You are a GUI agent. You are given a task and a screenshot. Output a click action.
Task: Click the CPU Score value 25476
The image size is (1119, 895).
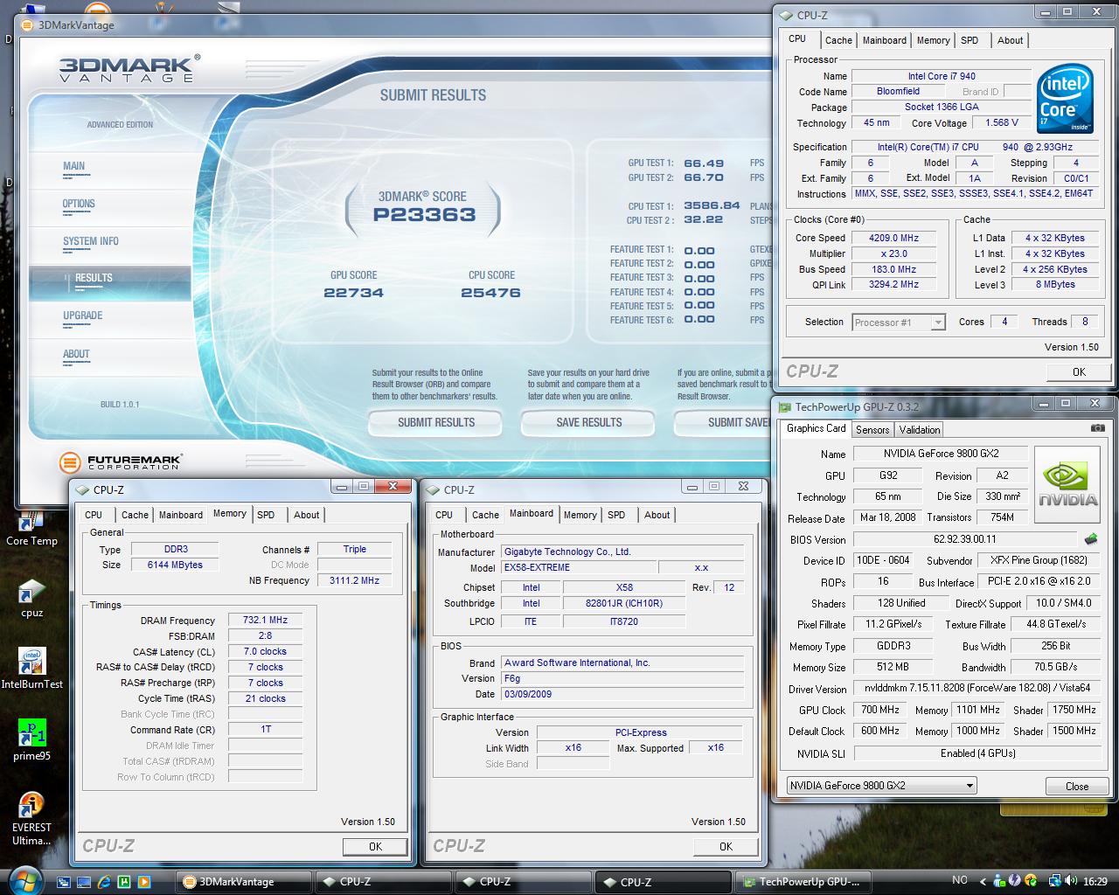point(490,293)
